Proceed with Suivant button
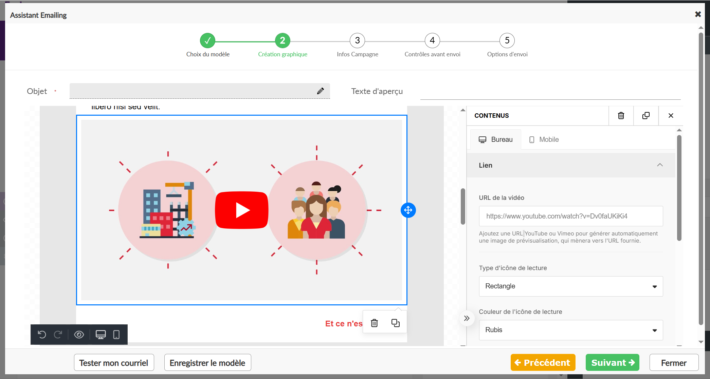Image resolution: width=710 pixels, height=379 pixels. (x=613, y=363)
